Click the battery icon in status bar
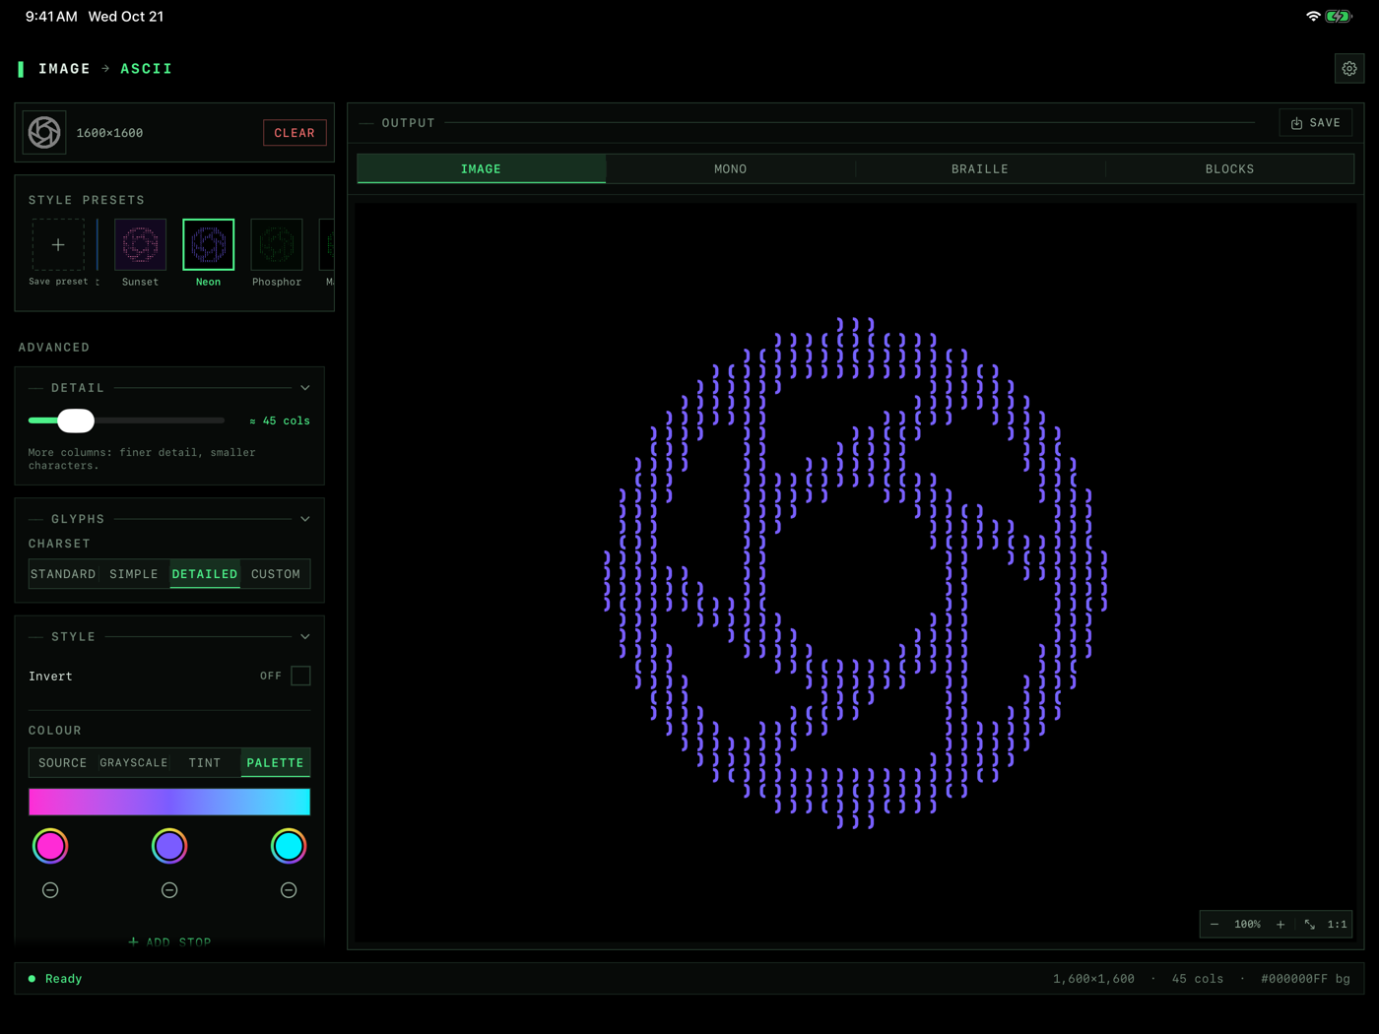Viewport: 1379px width, 1034px height. (1339, 17)
